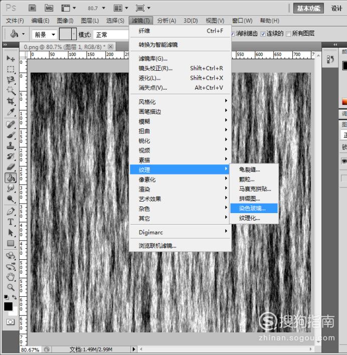Open the 模式 blend mode dropdown

point(111,35)
